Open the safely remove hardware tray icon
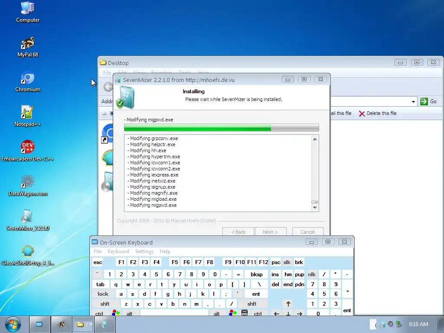 [399, 324]
